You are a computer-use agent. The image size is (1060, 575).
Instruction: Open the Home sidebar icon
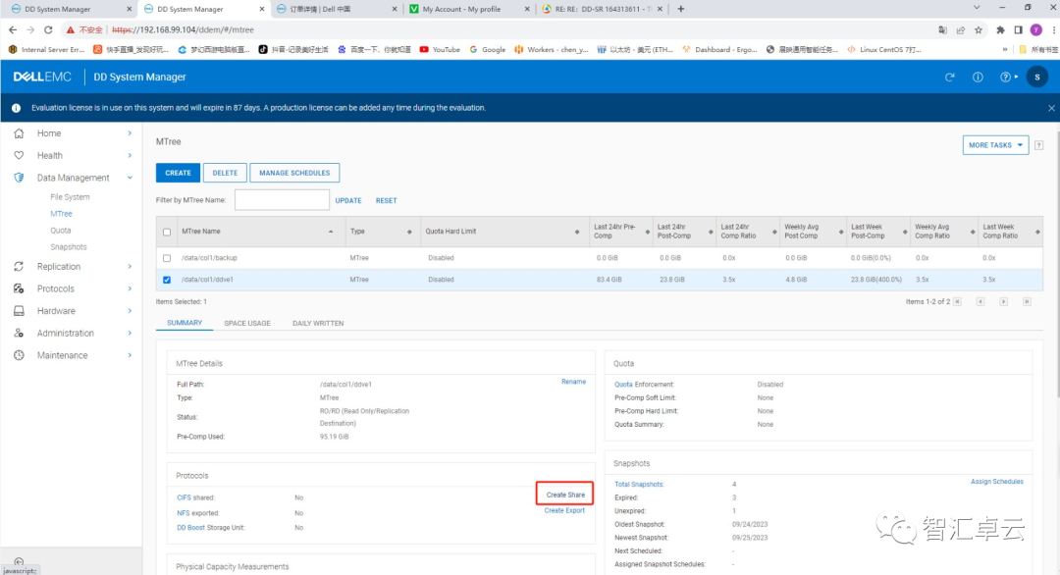[19, 133]
